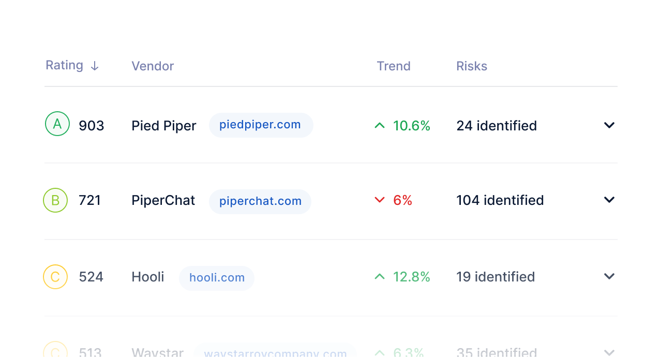
Task: Open the piperchat.com domain link
Action: click(x=260, y=202)
